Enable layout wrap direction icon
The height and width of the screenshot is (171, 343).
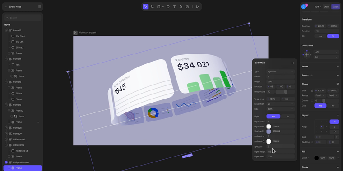334,132
